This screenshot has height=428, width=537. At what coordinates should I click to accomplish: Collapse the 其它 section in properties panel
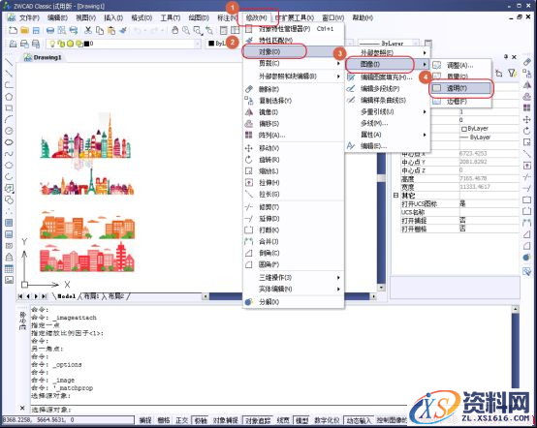tap(395, 196)
